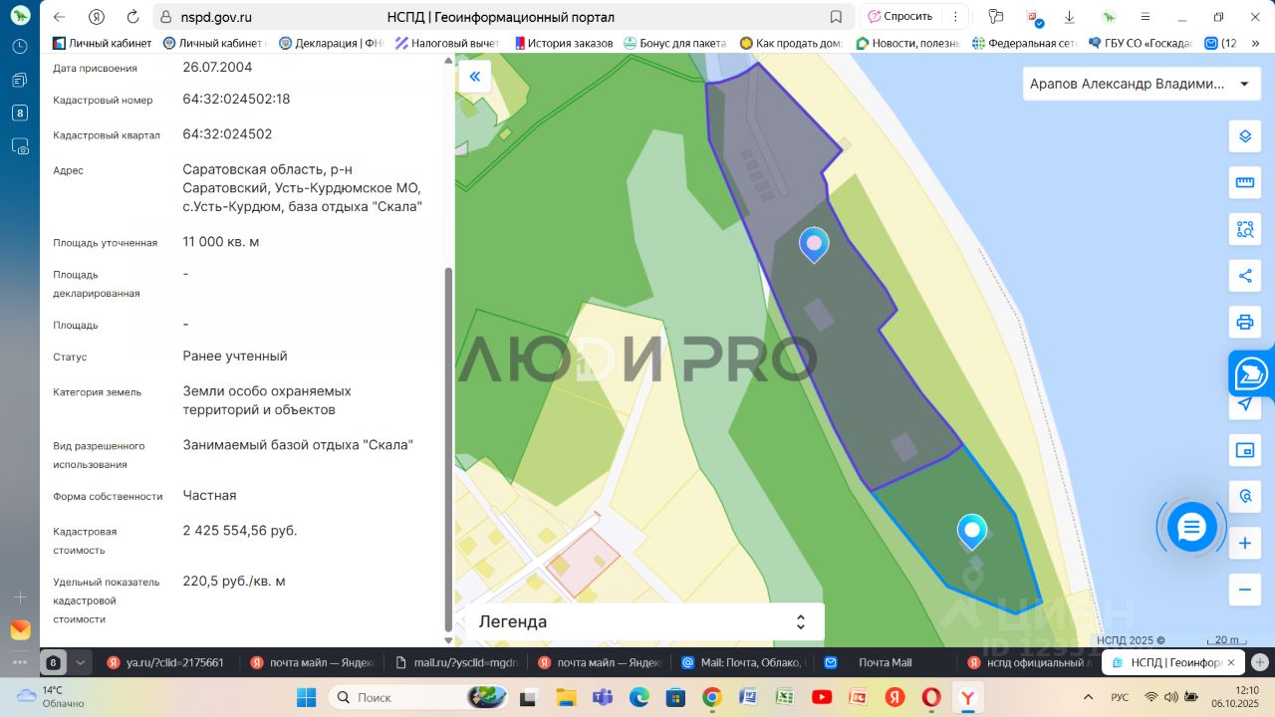The image size is (1275, 717).
Task: Switch to the Почта Mail tab
Action: 885,662
